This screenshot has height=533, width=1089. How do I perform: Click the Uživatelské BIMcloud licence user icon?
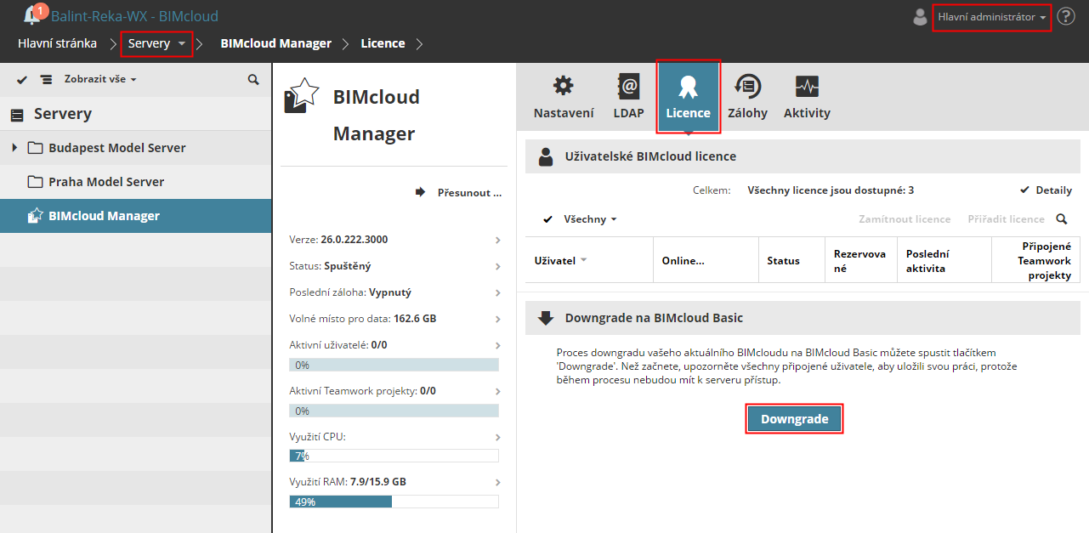pos(546,156)
